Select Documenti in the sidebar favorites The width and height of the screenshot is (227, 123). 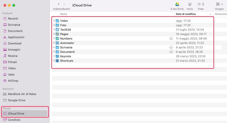pos(13,31)
